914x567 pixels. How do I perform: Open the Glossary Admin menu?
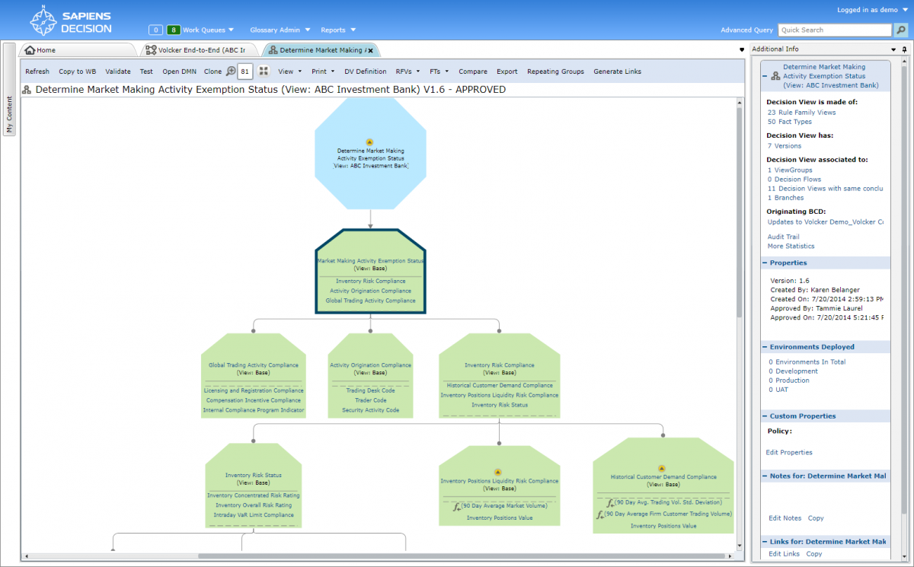[x=280, y=30]
